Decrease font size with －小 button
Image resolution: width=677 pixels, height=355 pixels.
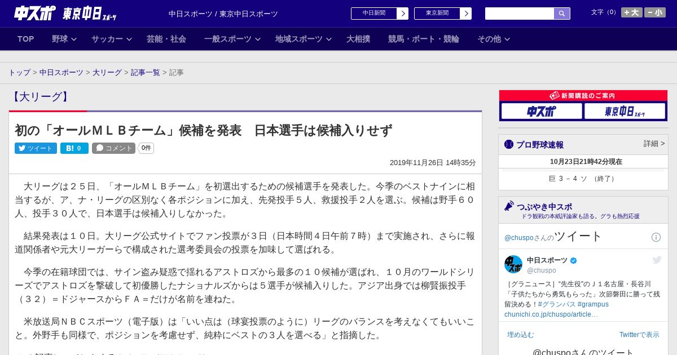pos(655,12)
